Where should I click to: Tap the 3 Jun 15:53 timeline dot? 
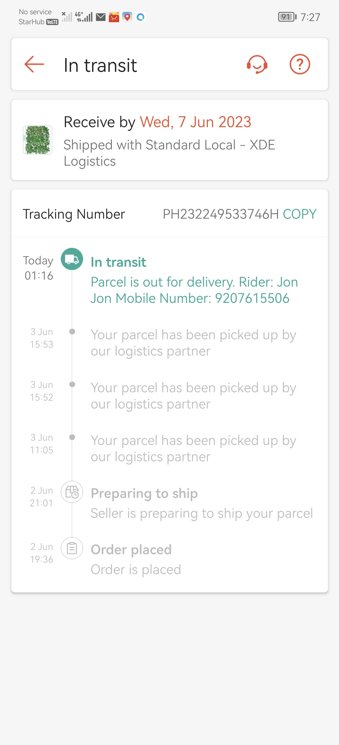pos(72,331)
